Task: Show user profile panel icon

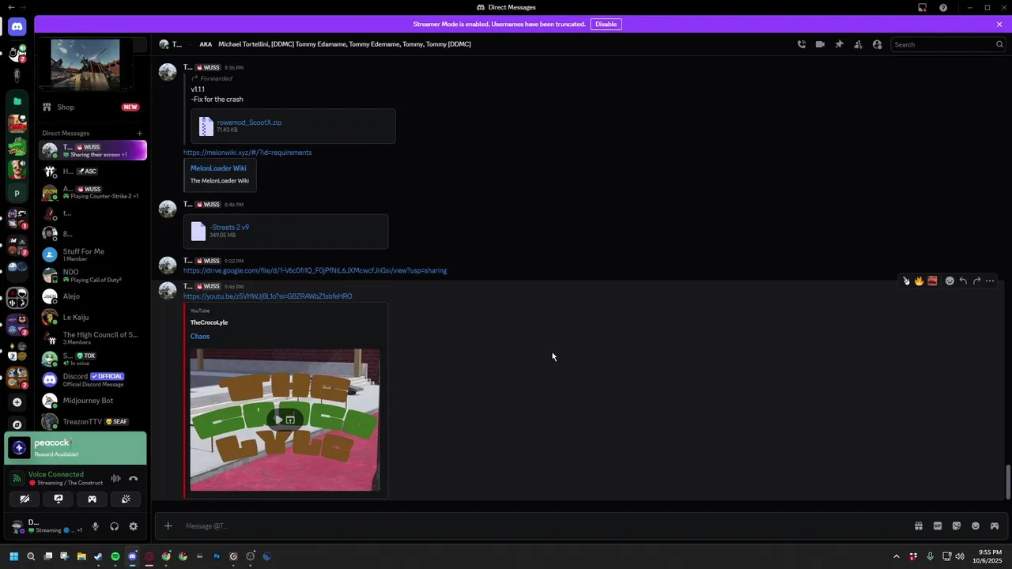Action: click(x=877, y=44)
